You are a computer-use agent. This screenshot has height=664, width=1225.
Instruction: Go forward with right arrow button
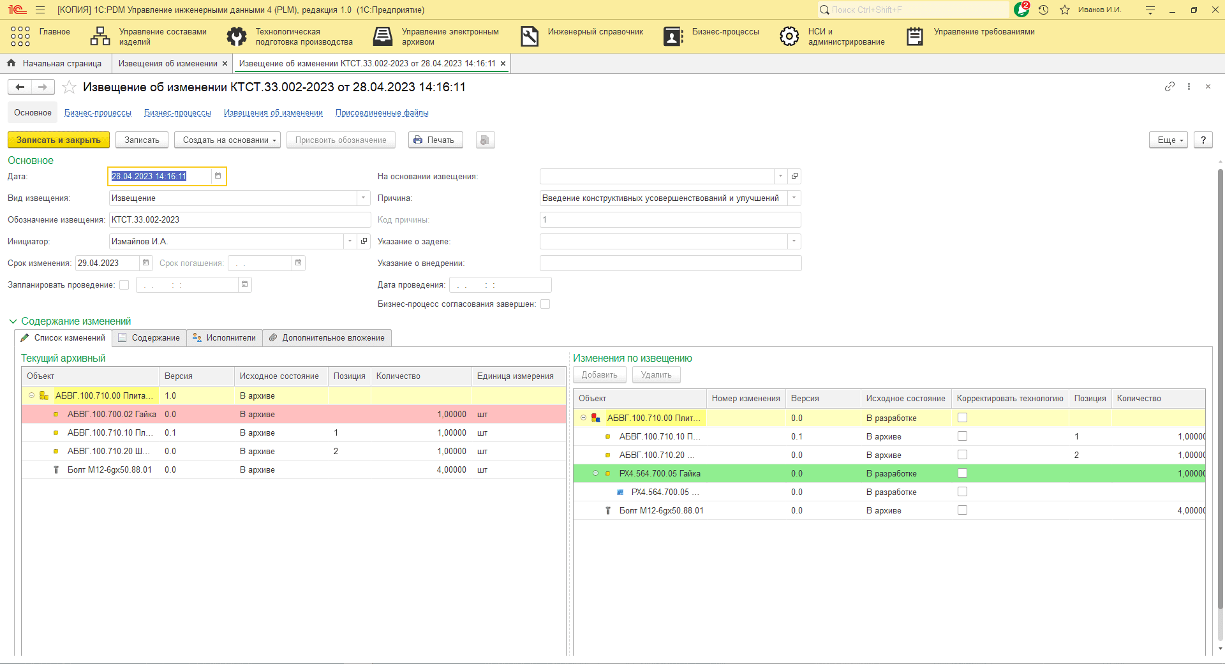[43, 87]
